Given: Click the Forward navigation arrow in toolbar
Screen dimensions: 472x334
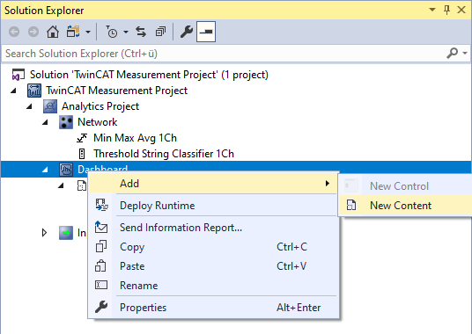Looking at the screenshot, I should tap(33, 32).
